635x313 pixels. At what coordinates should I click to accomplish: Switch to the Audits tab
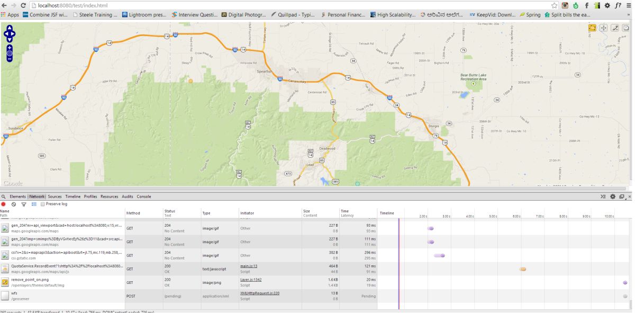128,196
